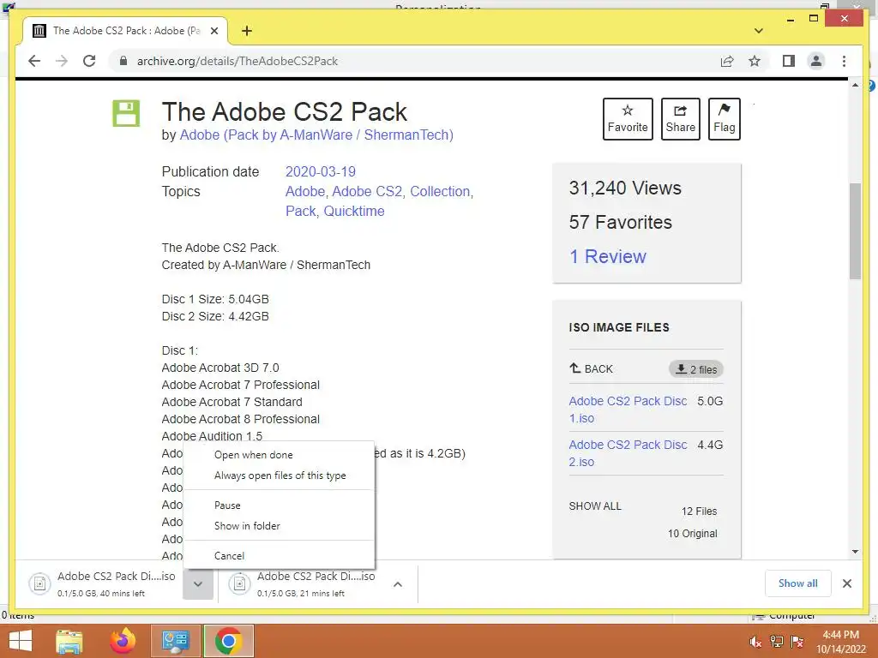Bookmark this page with the star icon

[x=755, y=61]
